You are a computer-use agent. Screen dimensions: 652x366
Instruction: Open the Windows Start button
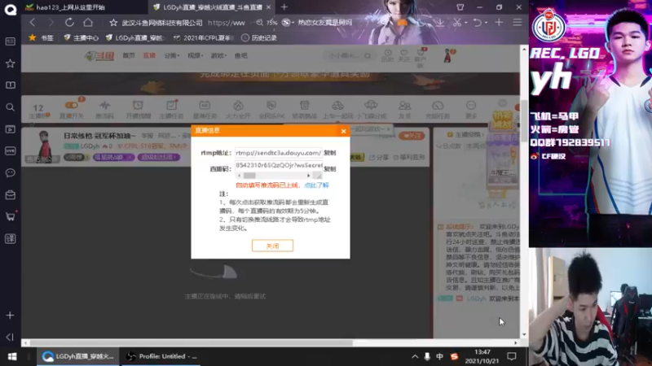click(12, 356)
